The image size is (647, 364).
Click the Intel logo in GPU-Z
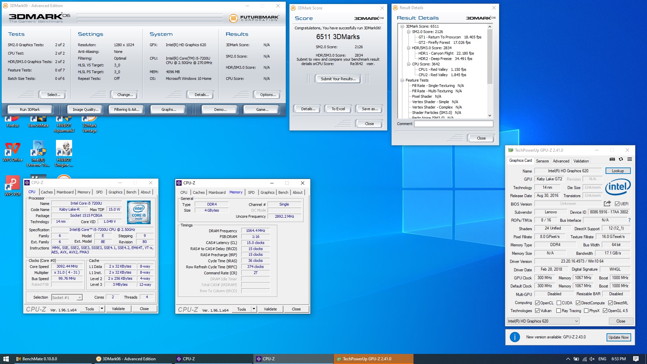(x=618, y=187)
